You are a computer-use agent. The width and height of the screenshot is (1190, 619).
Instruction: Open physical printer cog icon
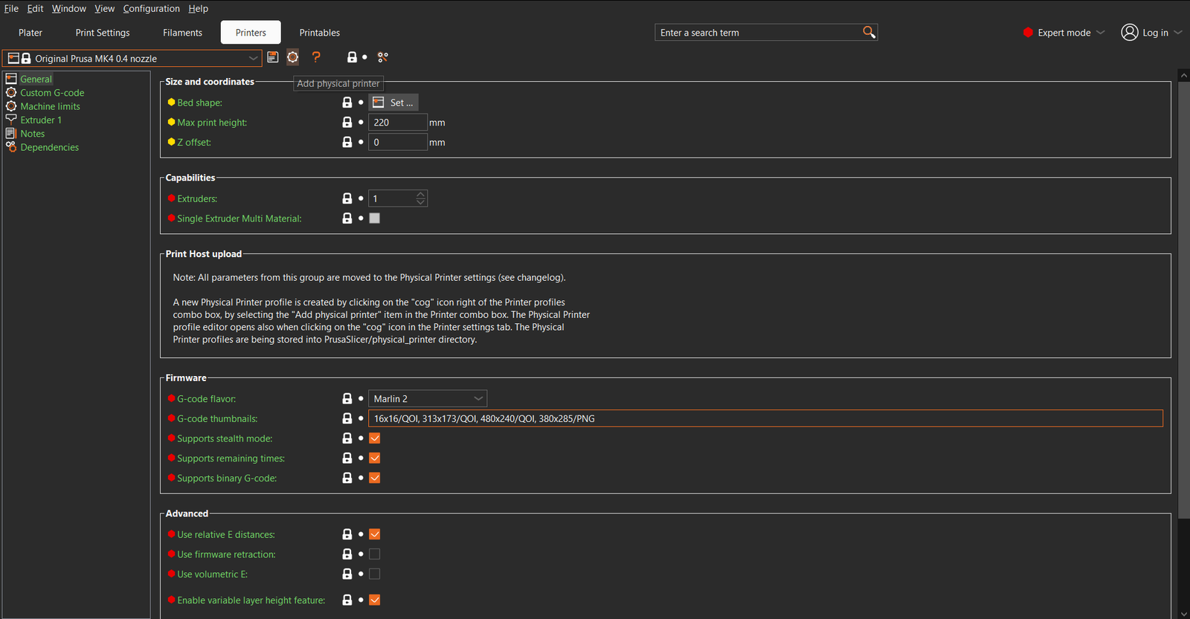pos(293,57)
